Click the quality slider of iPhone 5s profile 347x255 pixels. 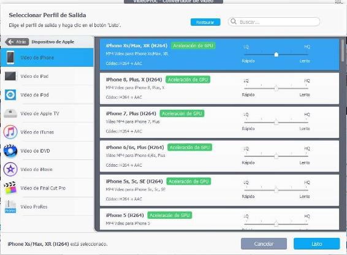276,190
